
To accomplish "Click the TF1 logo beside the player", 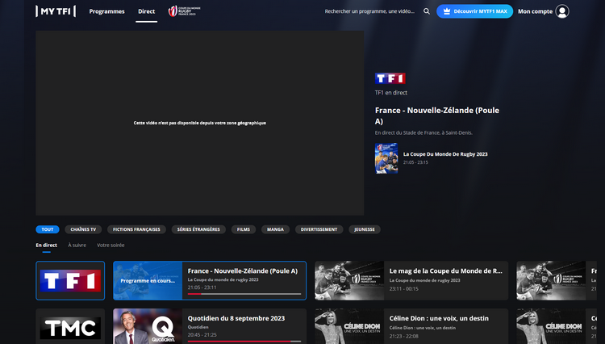I will click(390, 78).
